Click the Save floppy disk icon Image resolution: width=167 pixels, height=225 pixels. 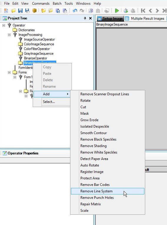point(20,11)
